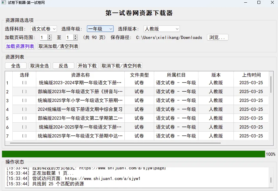Select resource 统编版2024-2025学年一年级语文下册…
Screen dimensions: 278x191
click(80, 127)
